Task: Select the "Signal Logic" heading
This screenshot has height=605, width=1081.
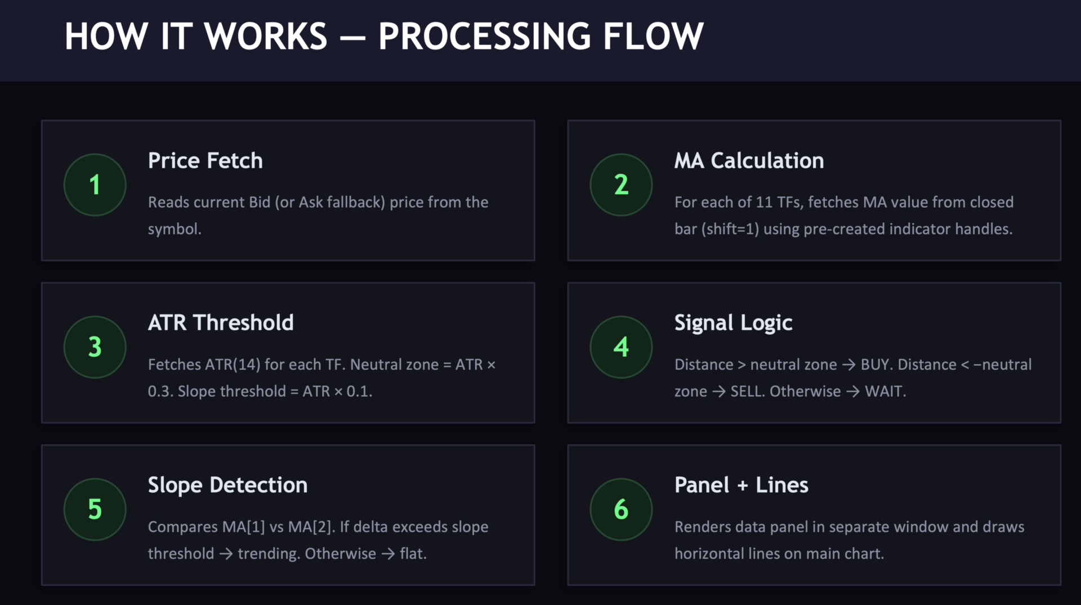Action: 733,323
